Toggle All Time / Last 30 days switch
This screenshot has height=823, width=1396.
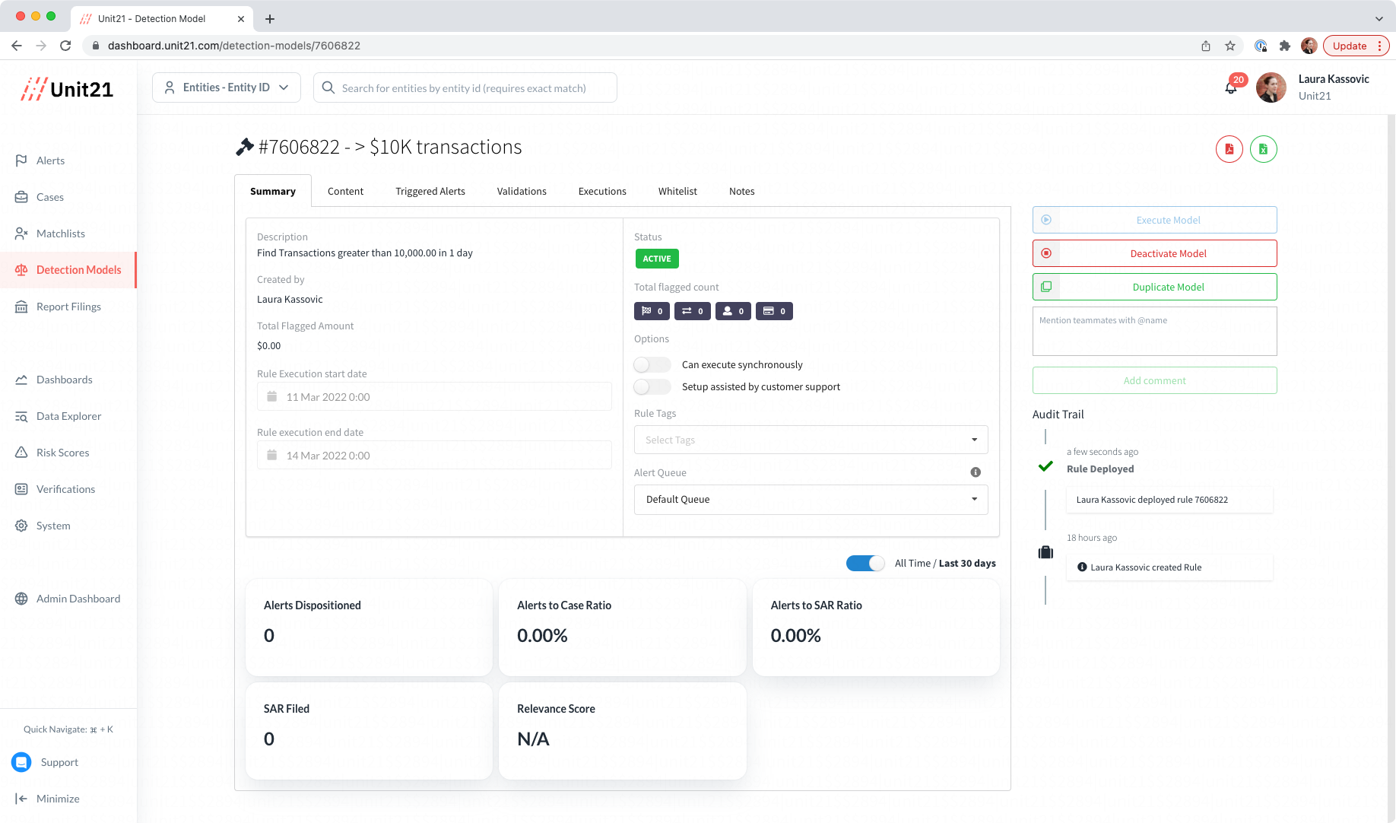point(865,563)
